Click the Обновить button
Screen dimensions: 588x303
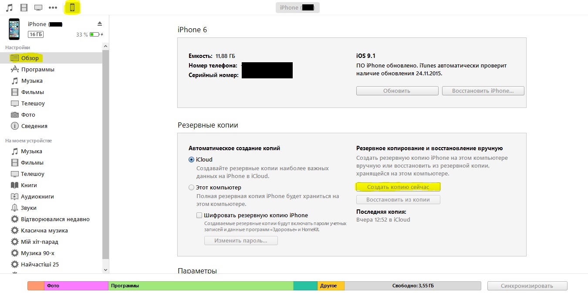point(397,91)
